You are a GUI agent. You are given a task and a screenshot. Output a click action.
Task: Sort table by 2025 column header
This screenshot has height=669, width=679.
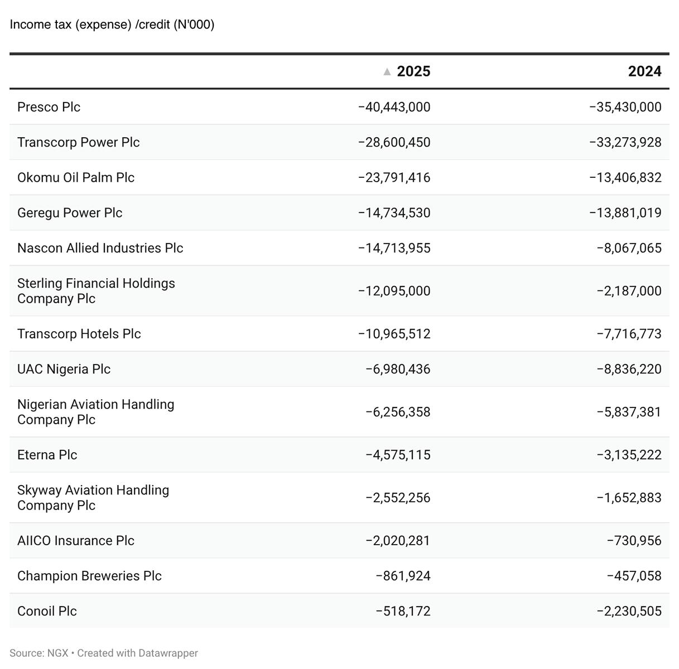(x=413, y=71)
